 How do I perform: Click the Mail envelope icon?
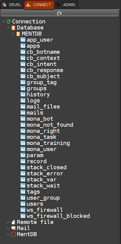(14, 228)
